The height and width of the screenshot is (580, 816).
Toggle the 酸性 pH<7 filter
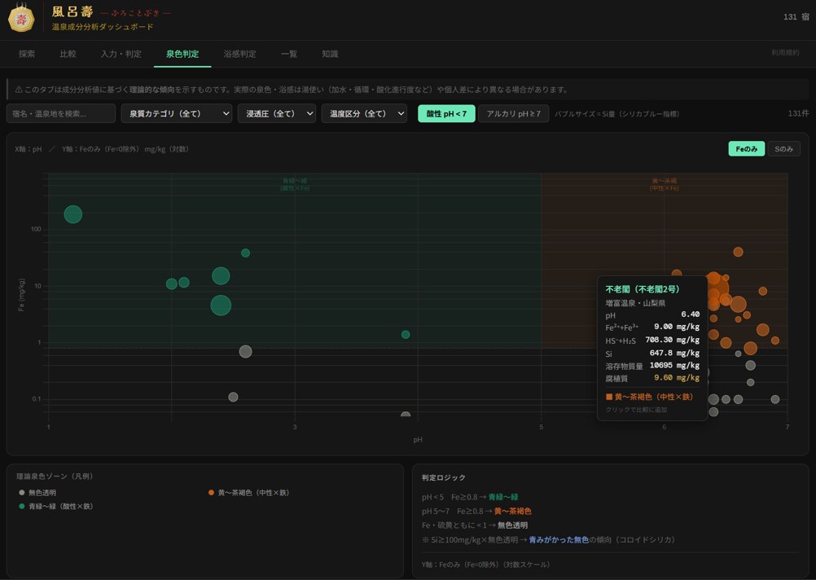point(446,113)
